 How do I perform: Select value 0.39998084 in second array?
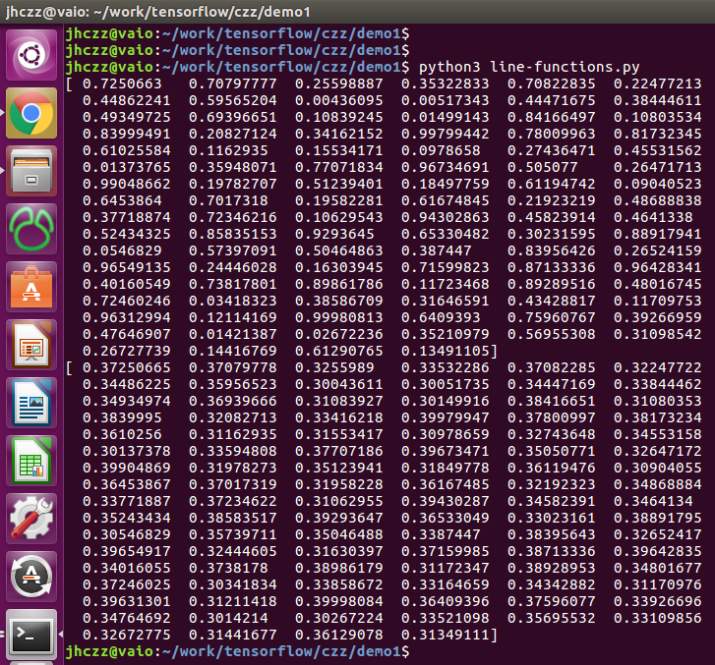(x=338, y=601)
